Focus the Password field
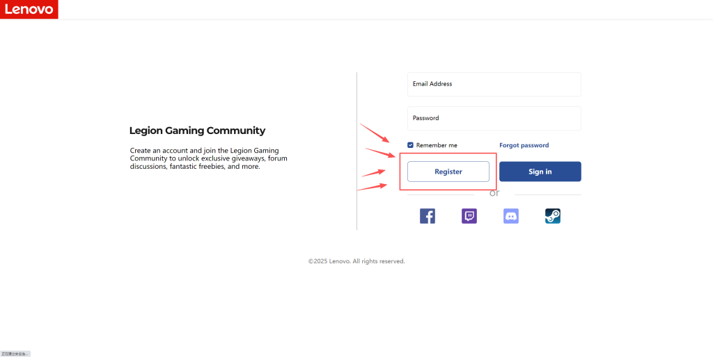 pyautogui.click(x=494, y=118)
